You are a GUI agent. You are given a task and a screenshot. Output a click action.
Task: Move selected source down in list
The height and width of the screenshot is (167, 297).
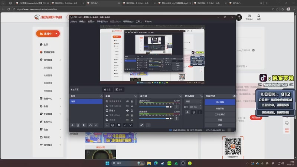tap(131, 125)
